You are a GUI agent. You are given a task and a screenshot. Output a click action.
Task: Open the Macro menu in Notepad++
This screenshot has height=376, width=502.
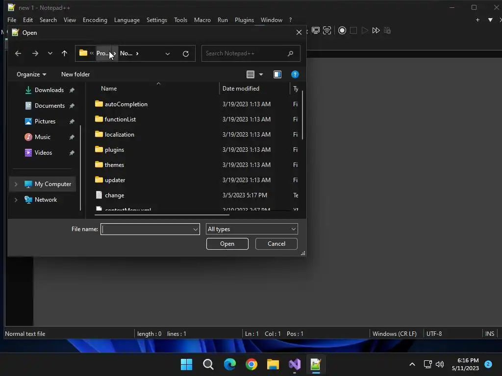202,20
